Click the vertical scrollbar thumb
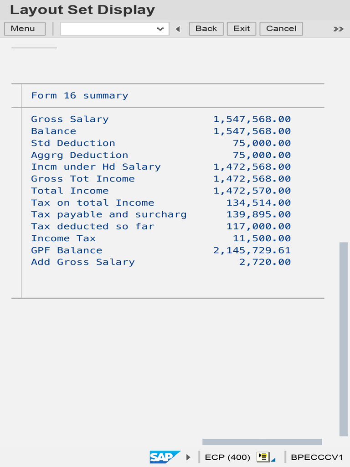The height and width of the screenshot is (467, 350). pyautogui.click(x=344, y=339)
